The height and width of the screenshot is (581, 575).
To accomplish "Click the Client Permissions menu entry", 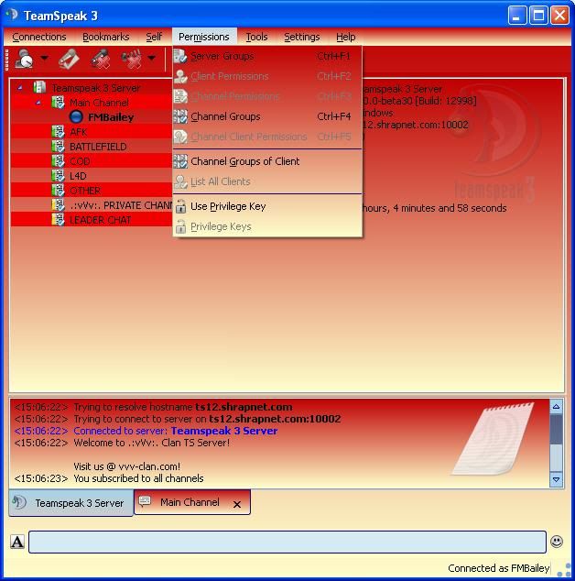I will click(267, 76).
